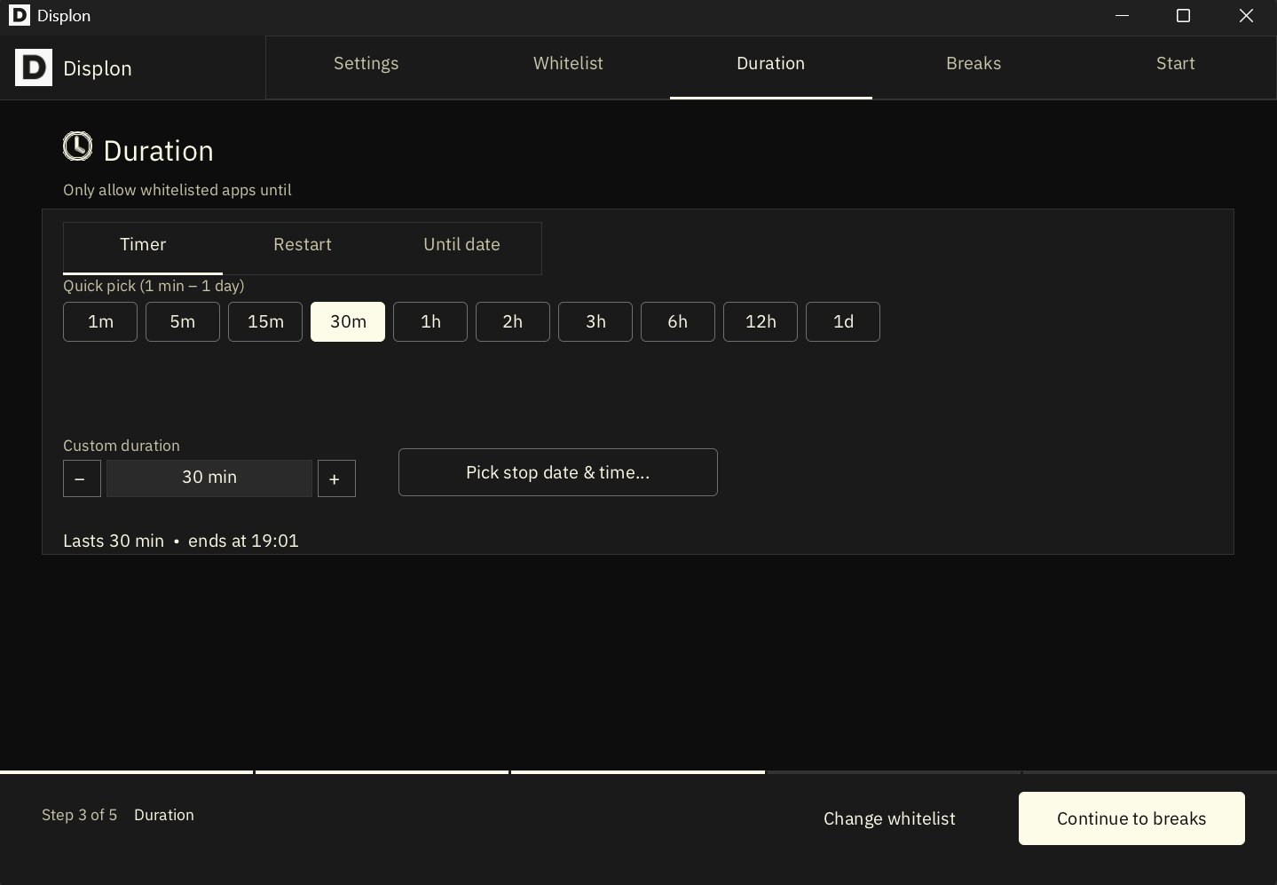This screenshot has width=1277, height=885.
Task: Click the 'Custom duration' label
Action: [122, 446]
